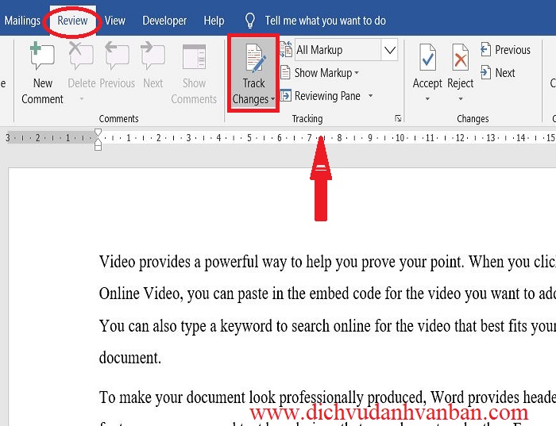Go to Previous comment
Screen dimensions: 556x426
117,66
